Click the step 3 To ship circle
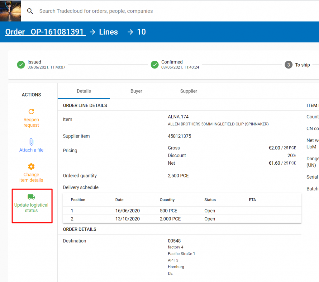The image size is (319, 282). [288, 65]
